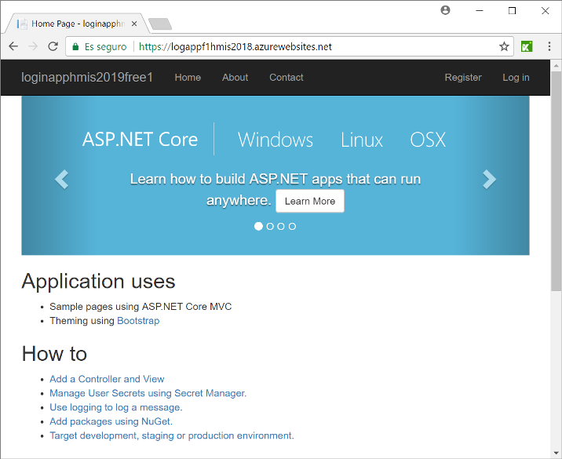This screenshot has width=562, height=459.
Task: Select the fourth carousel indicator dot
Action: (x=292, y=226)
